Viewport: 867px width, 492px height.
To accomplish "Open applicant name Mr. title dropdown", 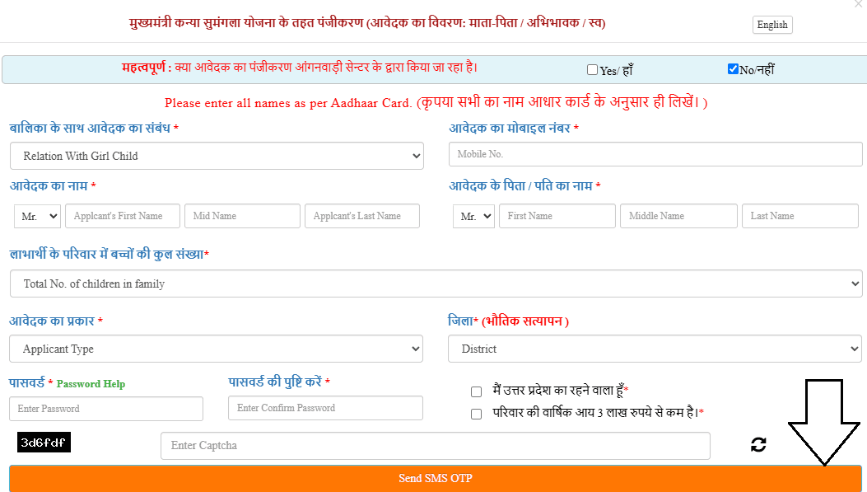I will point(38,216).
